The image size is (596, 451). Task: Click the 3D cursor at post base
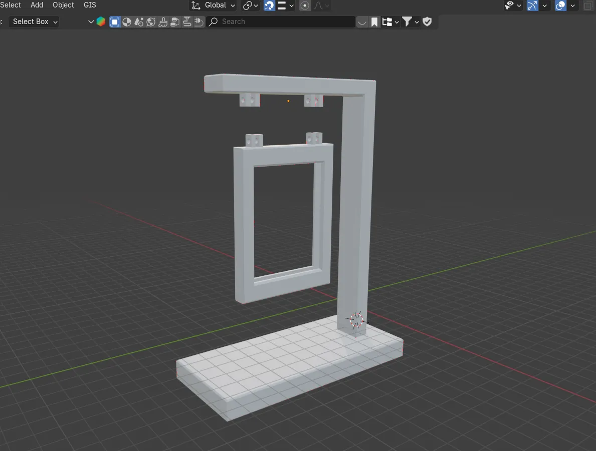(x=356, y=320)
